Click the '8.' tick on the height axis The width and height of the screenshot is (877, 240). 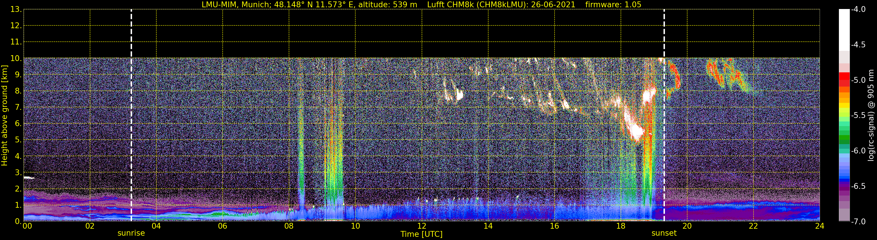pyautogui.click(x=18, y=91)
